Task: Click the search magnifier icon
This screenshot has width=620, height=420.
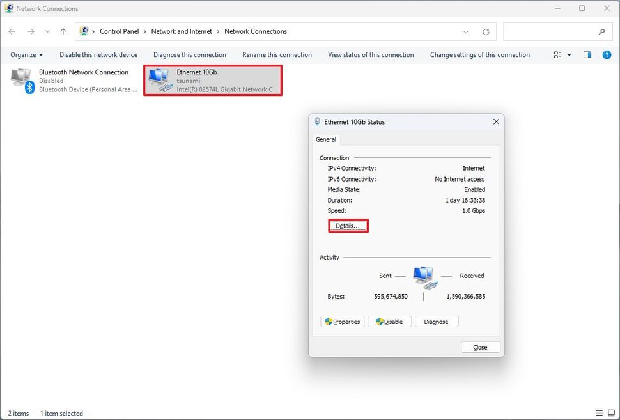Action: pos(601,31)
